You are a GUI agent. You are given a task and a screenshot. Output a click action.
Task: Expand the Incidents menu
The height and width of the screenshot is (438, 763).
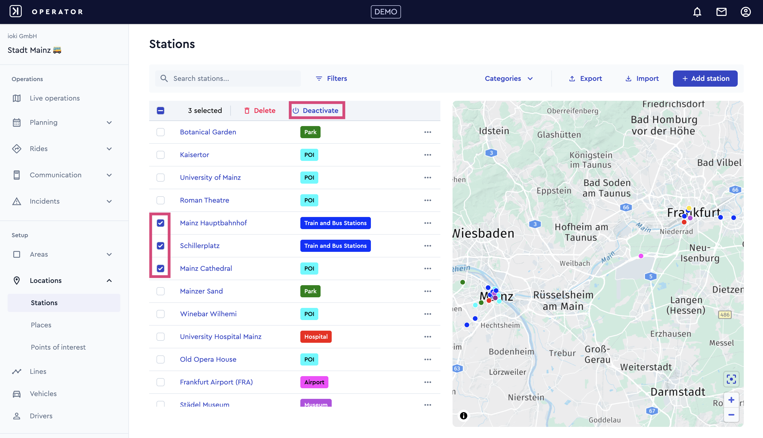(109, 201)
